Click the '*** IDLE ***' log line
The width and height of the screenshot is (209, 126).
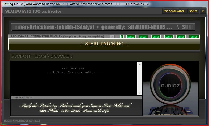pyautogui.click(x=73, y=69)
